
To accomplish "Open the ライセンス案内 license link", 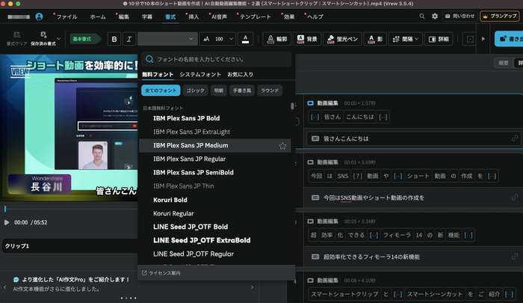I will [x=161, y=273].
